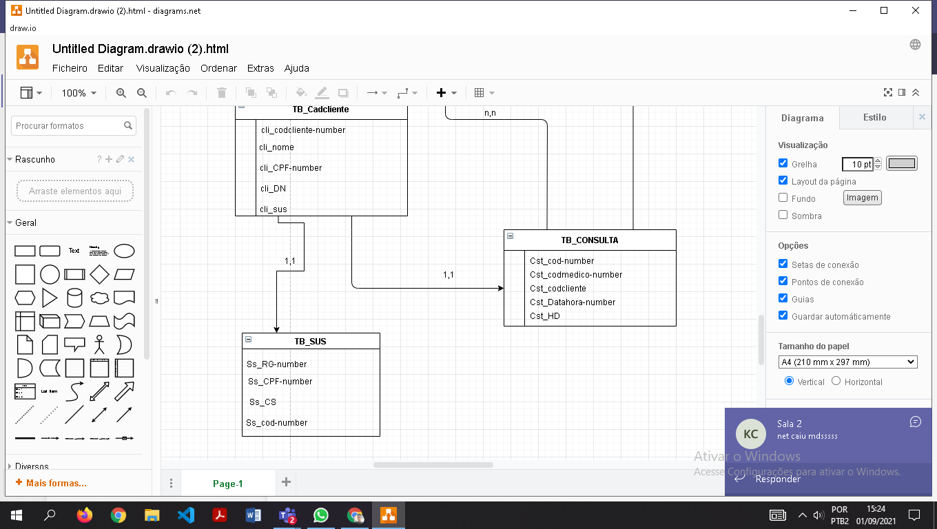Click the zoom out magnifier icon
This screenshot has width=937, height=529.
click(142, 93)
